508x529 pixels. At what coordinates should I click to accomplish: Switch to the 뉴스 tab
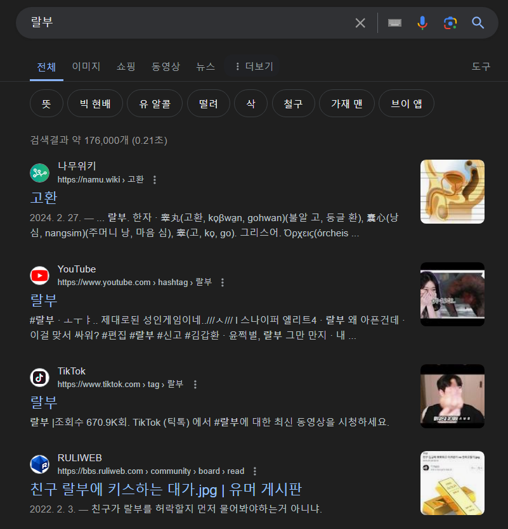coord(205,67)
